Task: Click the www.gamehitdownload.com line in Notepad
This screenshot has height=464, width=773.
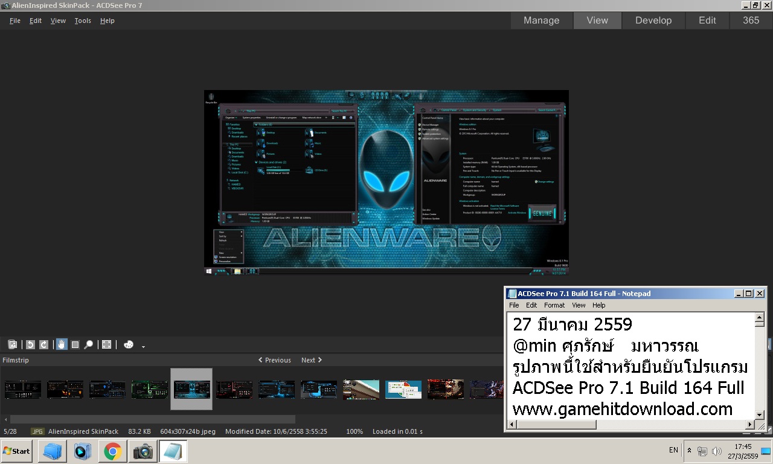Action: [623, 409]
